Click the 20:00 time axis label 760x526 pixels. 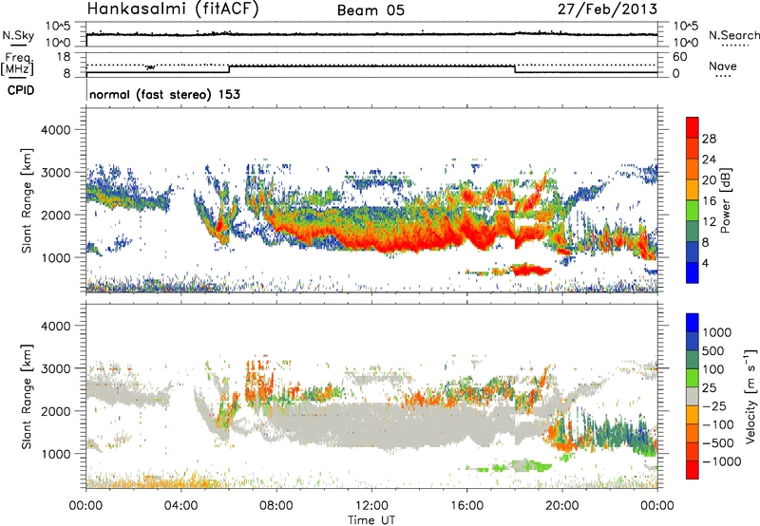click(561, 506)
